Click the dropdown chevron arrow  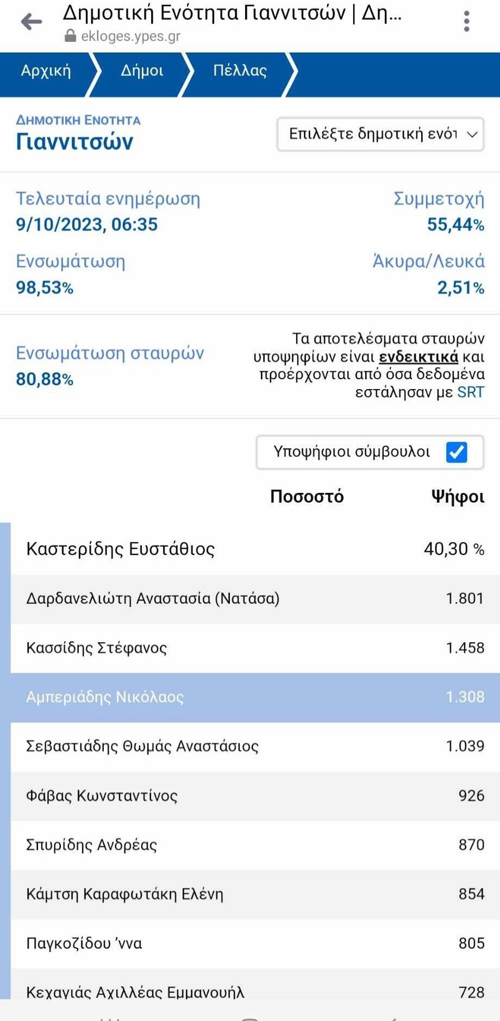pyautogui.click(x=472, y=134)
